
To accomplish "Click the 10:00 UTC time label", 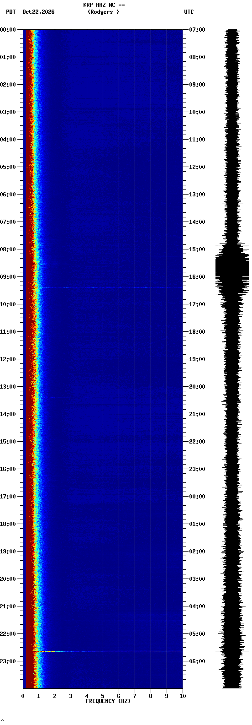I will 197,112.
